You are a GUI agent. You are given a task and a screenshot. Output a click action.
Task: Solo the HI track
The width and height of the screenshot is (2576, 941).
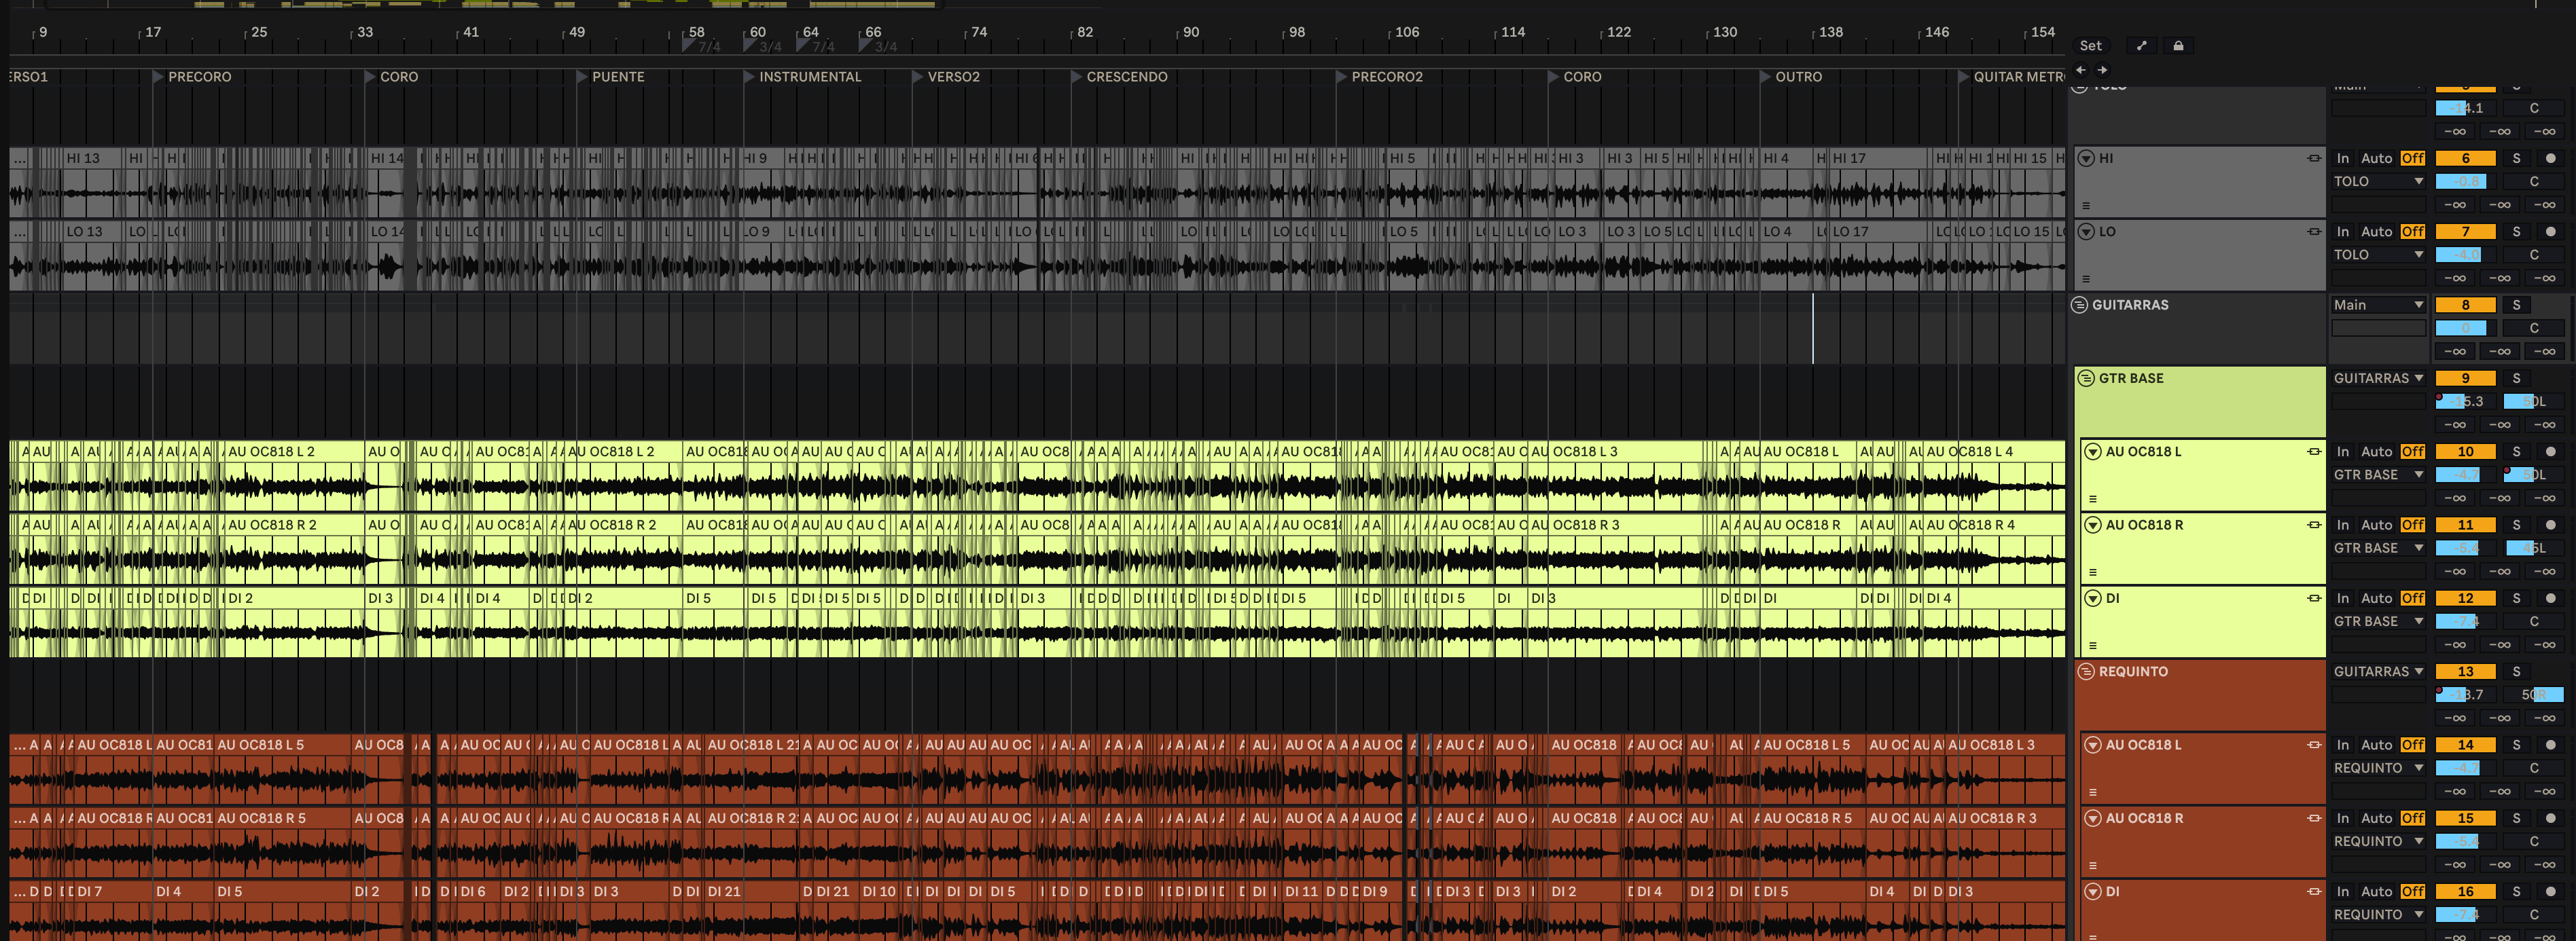tap(2516, 158)
